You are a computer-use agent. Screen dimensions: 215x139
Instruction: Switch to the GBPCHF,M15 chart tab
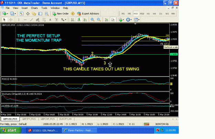(47, 119)
